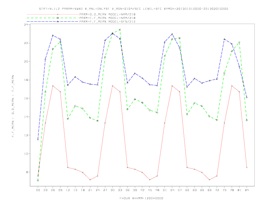Click the x-axis title FHOUR VHHMM:1200>0000
The height and width of the screenshot is (207, 269).
coord(141,198)
